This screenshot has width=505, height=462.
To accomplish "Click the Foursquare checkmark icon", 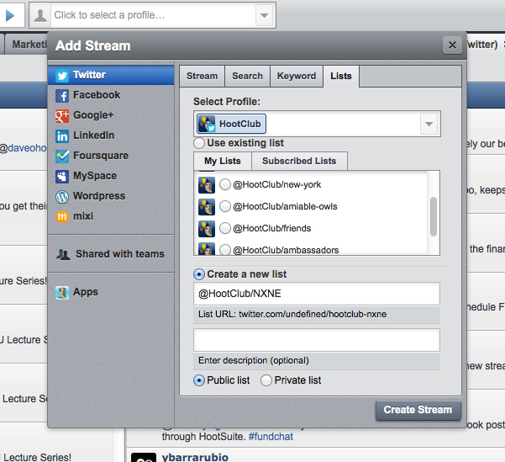I will (62, 157).
